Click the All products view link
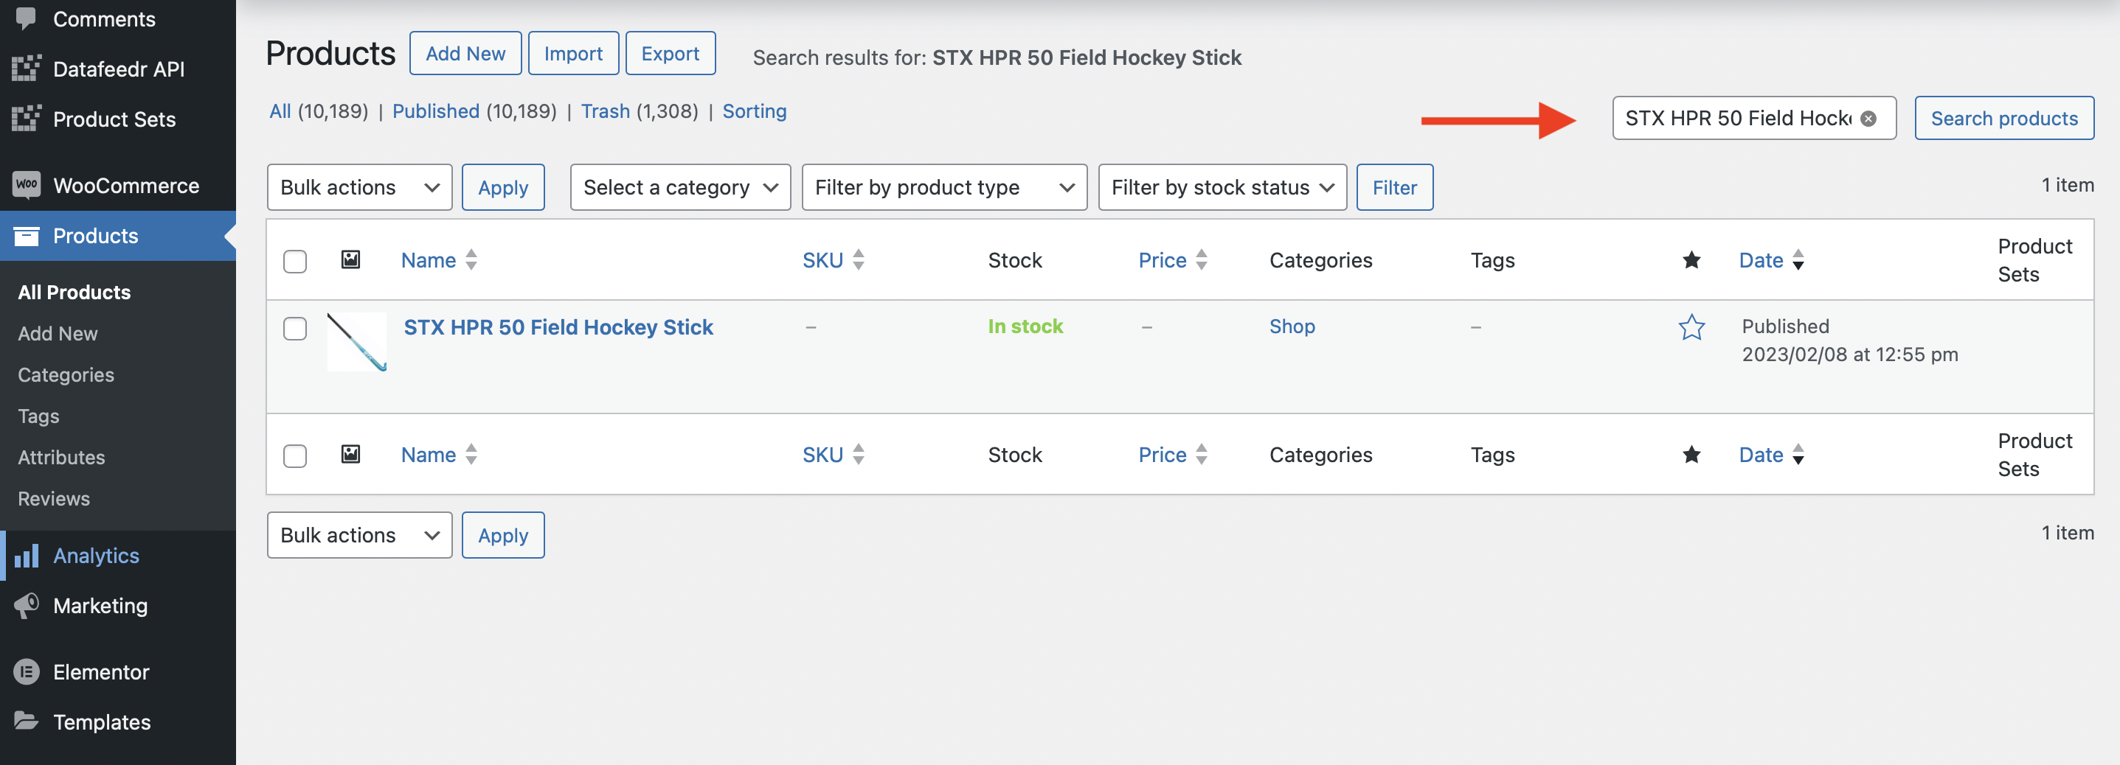This screenshot has height=765, width=2120. (x=280, y=111)
